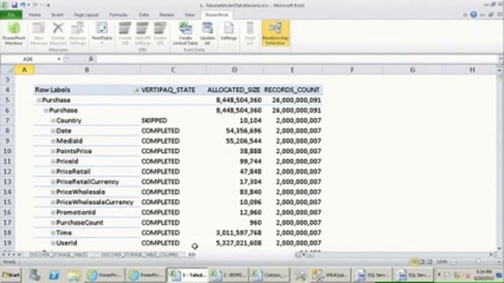Switch to Normal view in status bar

coord(414,262)
